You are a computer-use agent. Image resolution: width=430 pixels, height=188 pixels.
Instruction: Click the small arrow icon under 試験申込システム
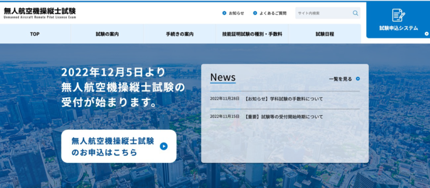[x=427, y=34]
